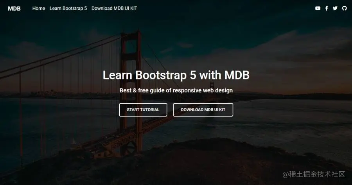
Task: Open the YouTube icon link
Action: (318, 8)
